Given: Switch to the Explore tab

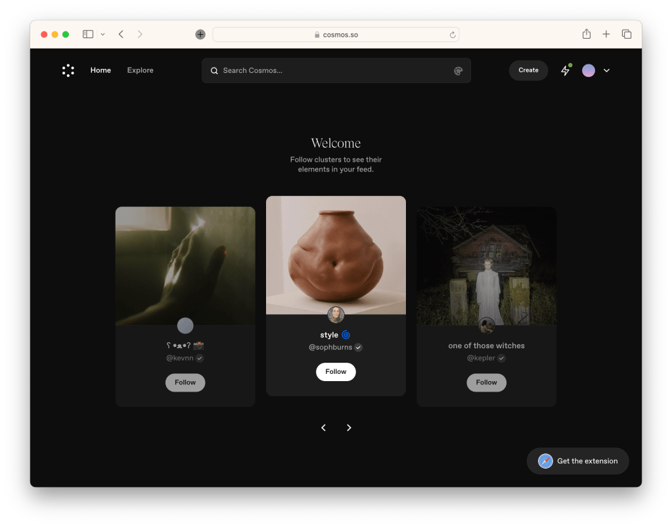Looking at the screenshot, I should point(140,70).
